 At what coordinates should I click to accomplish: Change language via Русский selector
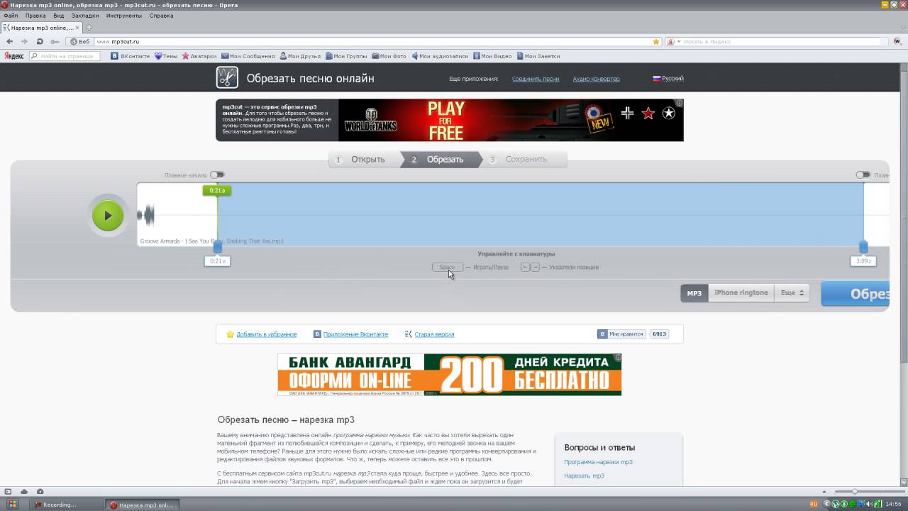point(668,79)
